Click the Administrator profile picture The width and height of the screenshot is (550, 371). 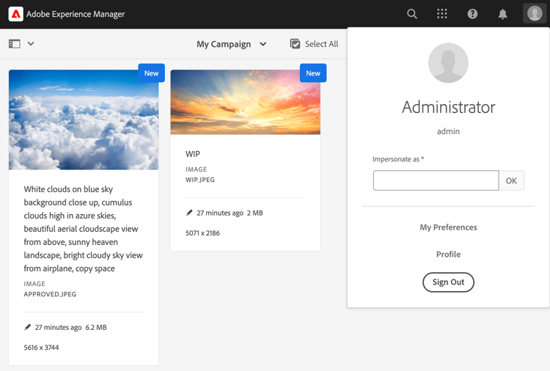448,63
